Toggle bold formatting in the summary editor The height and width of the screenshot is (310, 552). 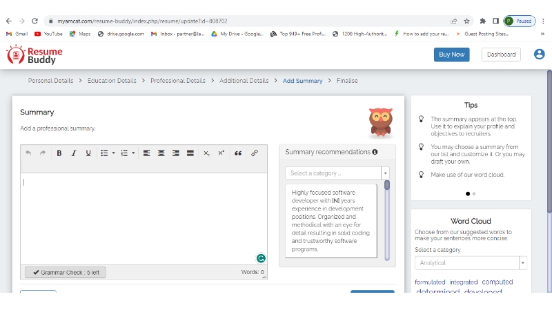coord(59,153)
